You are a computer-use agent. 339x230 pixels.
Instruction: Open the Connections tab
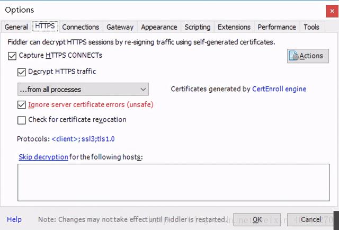(81, 27)
